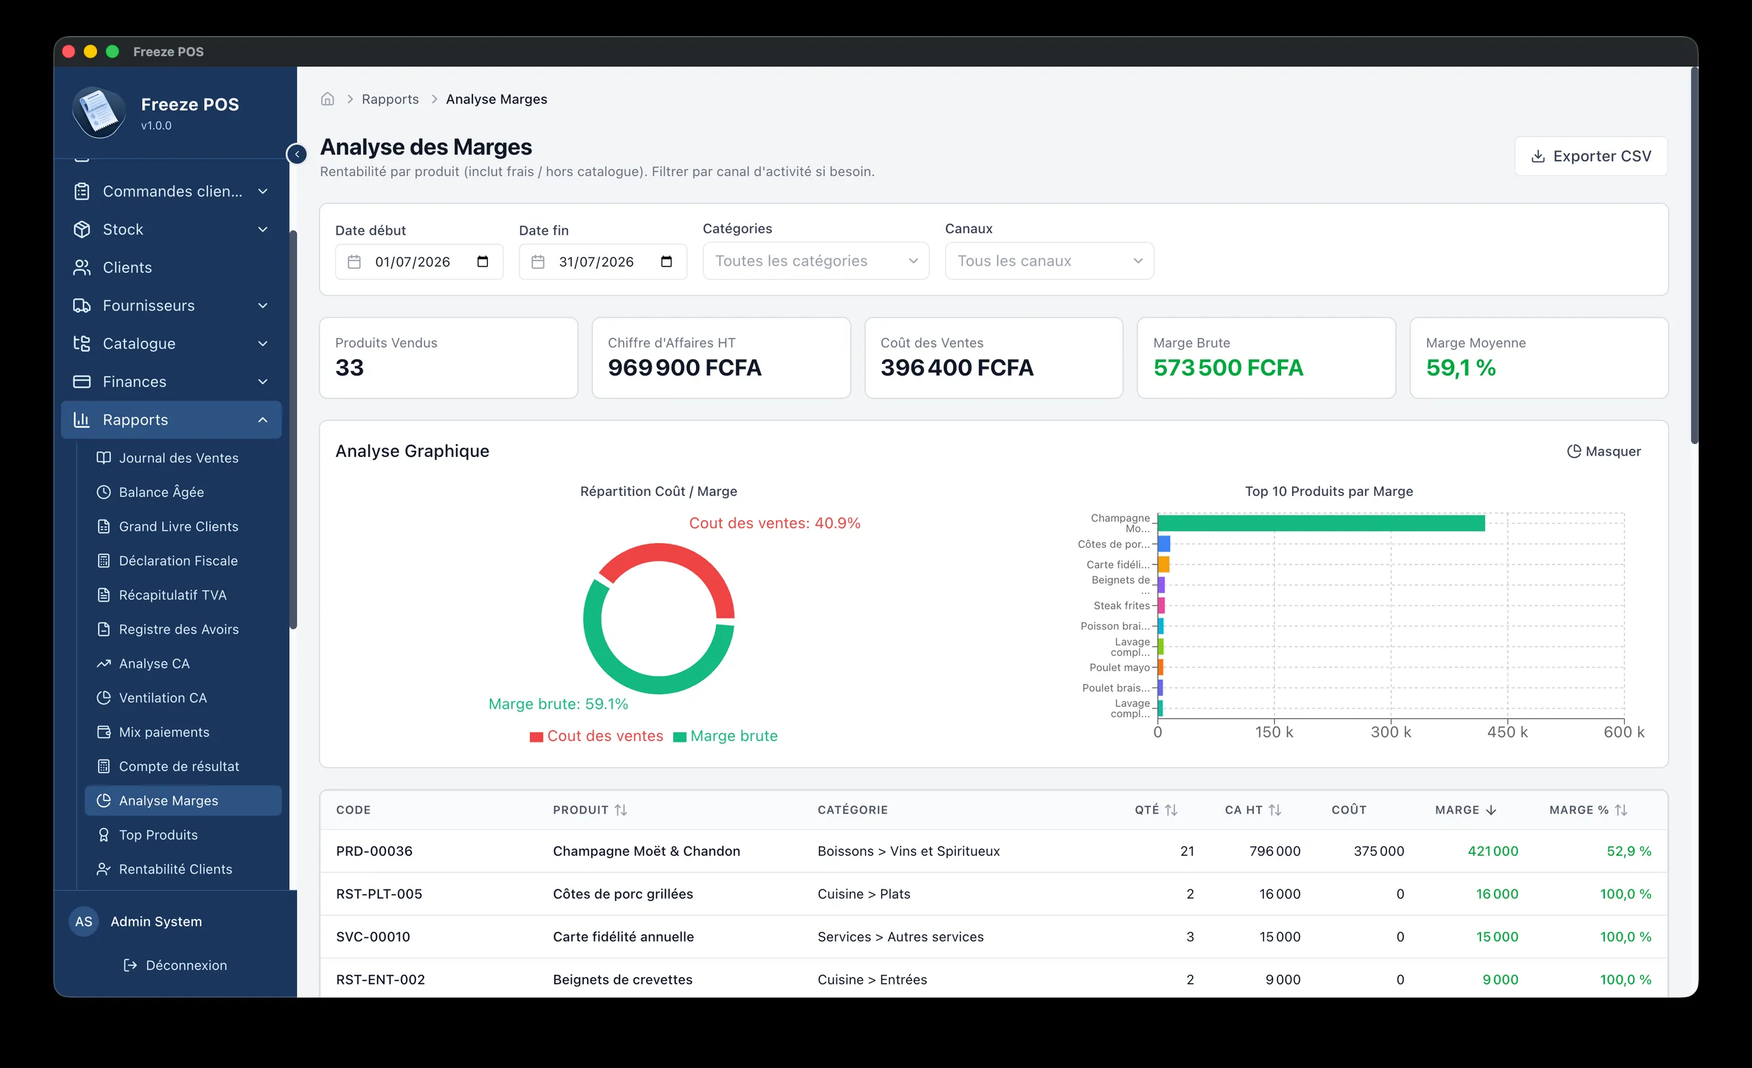Click the Clients sidebar icon
This screenshot has width=1752, height=1068.
coord(81,268)
